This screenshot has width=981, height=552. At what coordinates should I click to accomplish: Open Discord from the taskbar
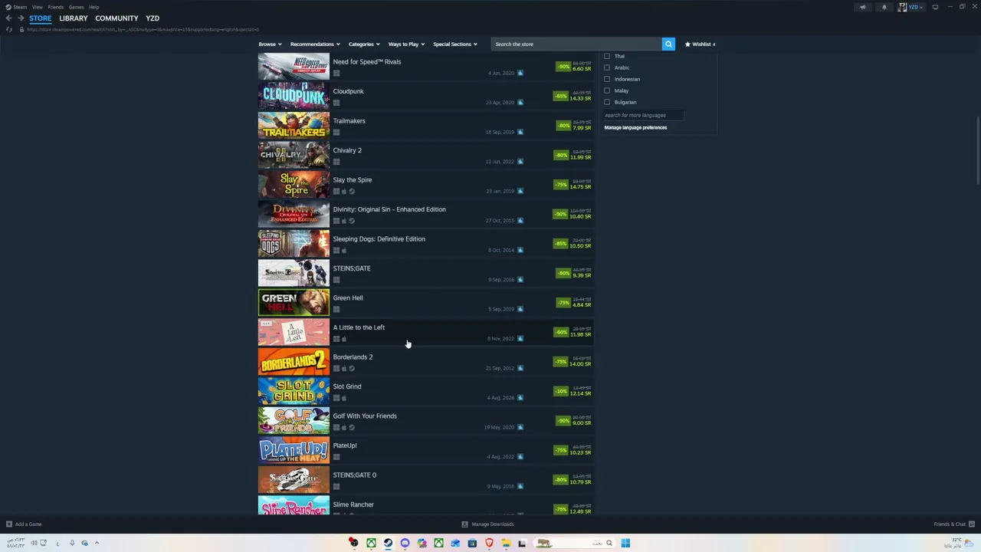[x=405, y=544]
